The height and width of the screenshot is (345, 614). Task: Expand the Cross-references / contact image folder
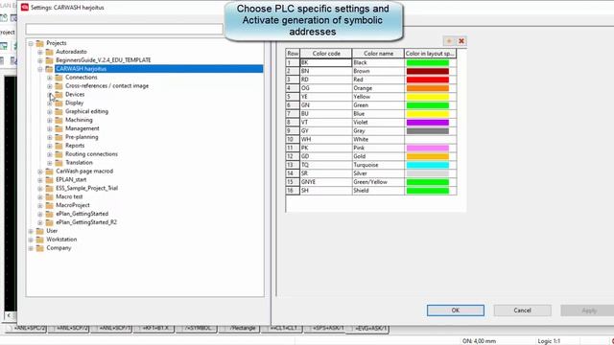(50, 86)
